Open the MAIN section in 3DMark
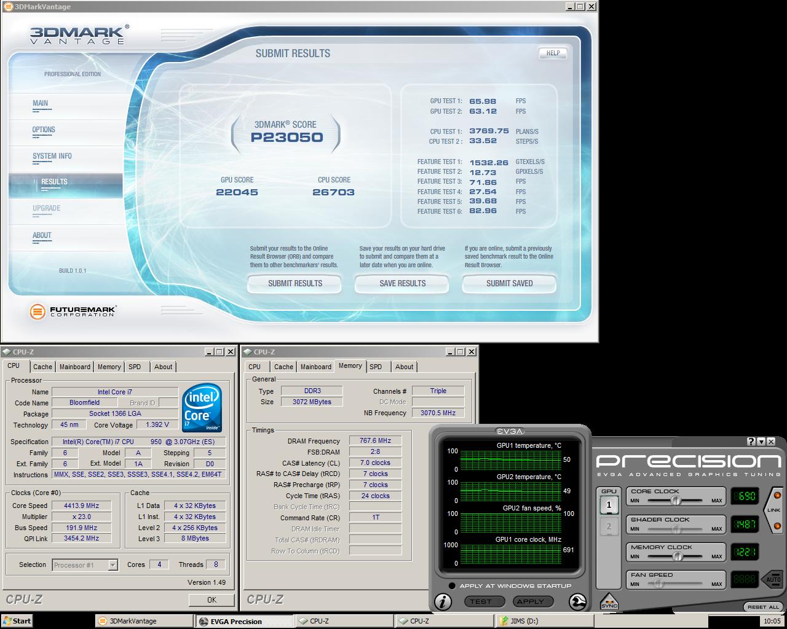 tap(41, 103)
